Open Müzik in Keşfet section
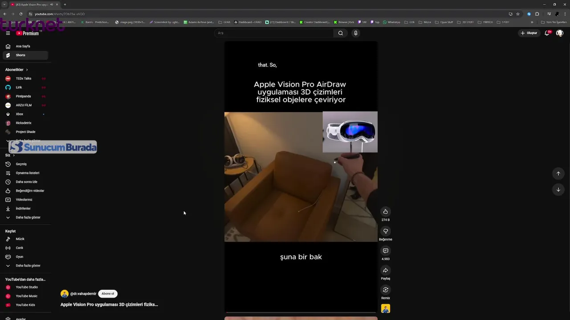The image size is (570, 320). point(25,239)
